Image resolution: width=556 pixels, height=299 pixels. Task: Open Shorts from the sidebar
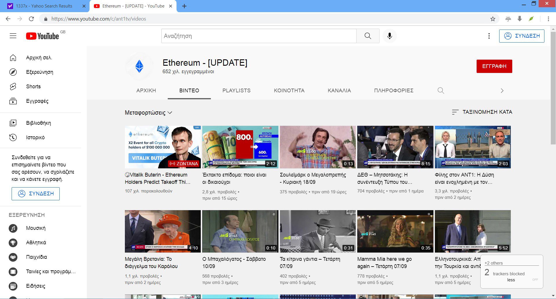(x=33, y=87)
